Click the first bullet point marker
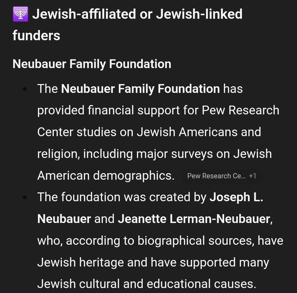This screenshot has width=297, height=293. point(25,89)
